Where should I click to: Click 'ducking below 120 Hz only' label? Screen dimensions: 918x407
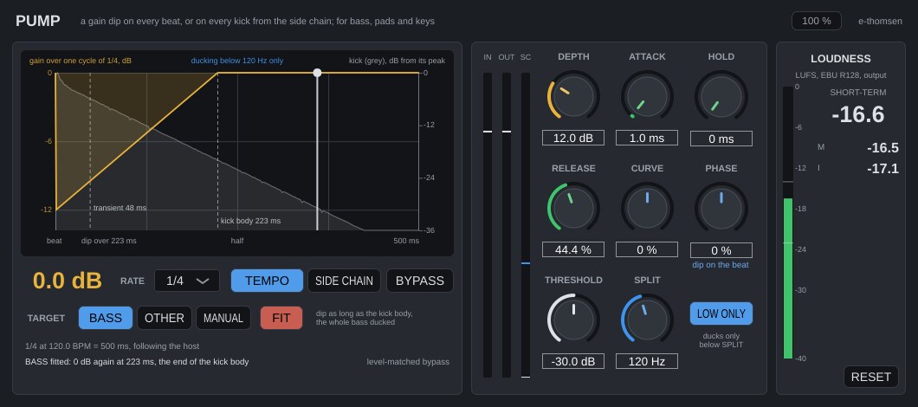237,61
